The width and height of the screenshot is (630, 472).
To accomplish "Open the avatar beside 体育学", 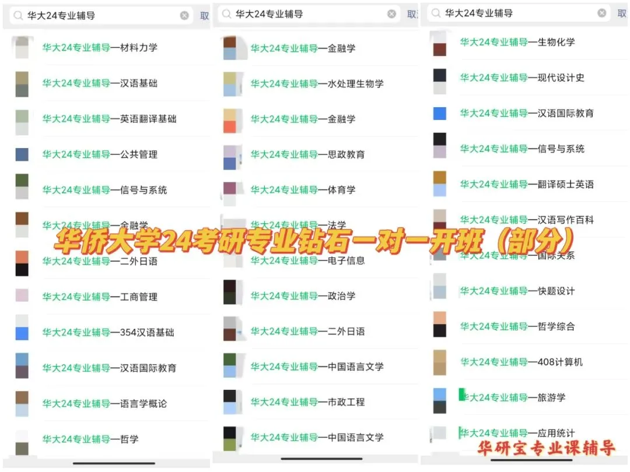I will pyautogui.click(x=230, y=194).
